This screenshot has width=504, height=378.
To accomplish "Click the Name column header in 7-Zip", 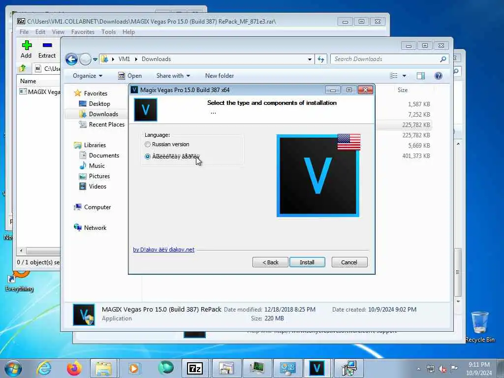I will [28, 81].
